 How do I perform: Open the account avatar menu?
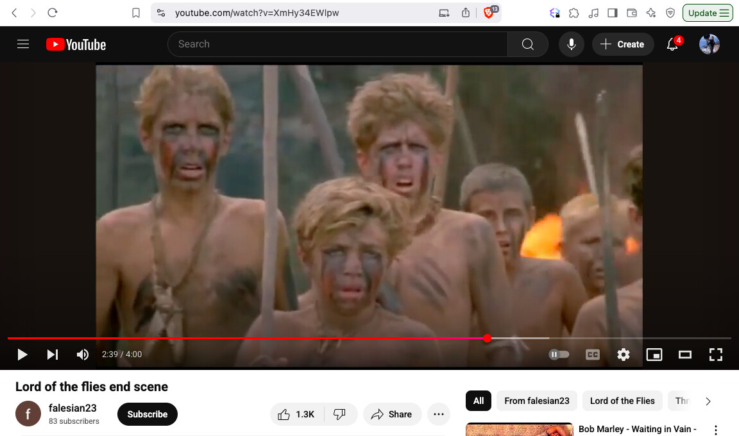point(709,44)
